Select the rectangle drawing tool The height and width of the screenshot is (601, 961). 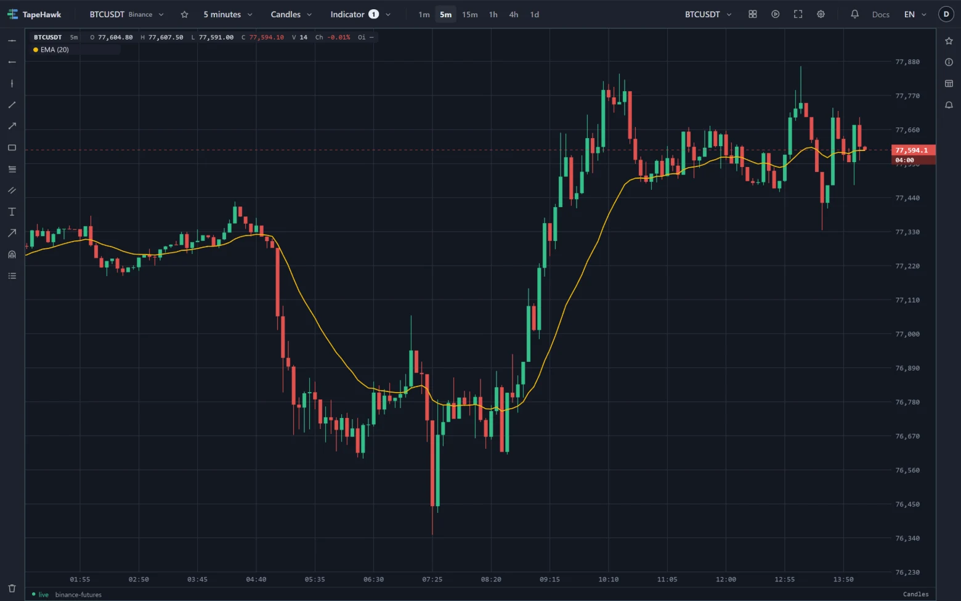12,147
